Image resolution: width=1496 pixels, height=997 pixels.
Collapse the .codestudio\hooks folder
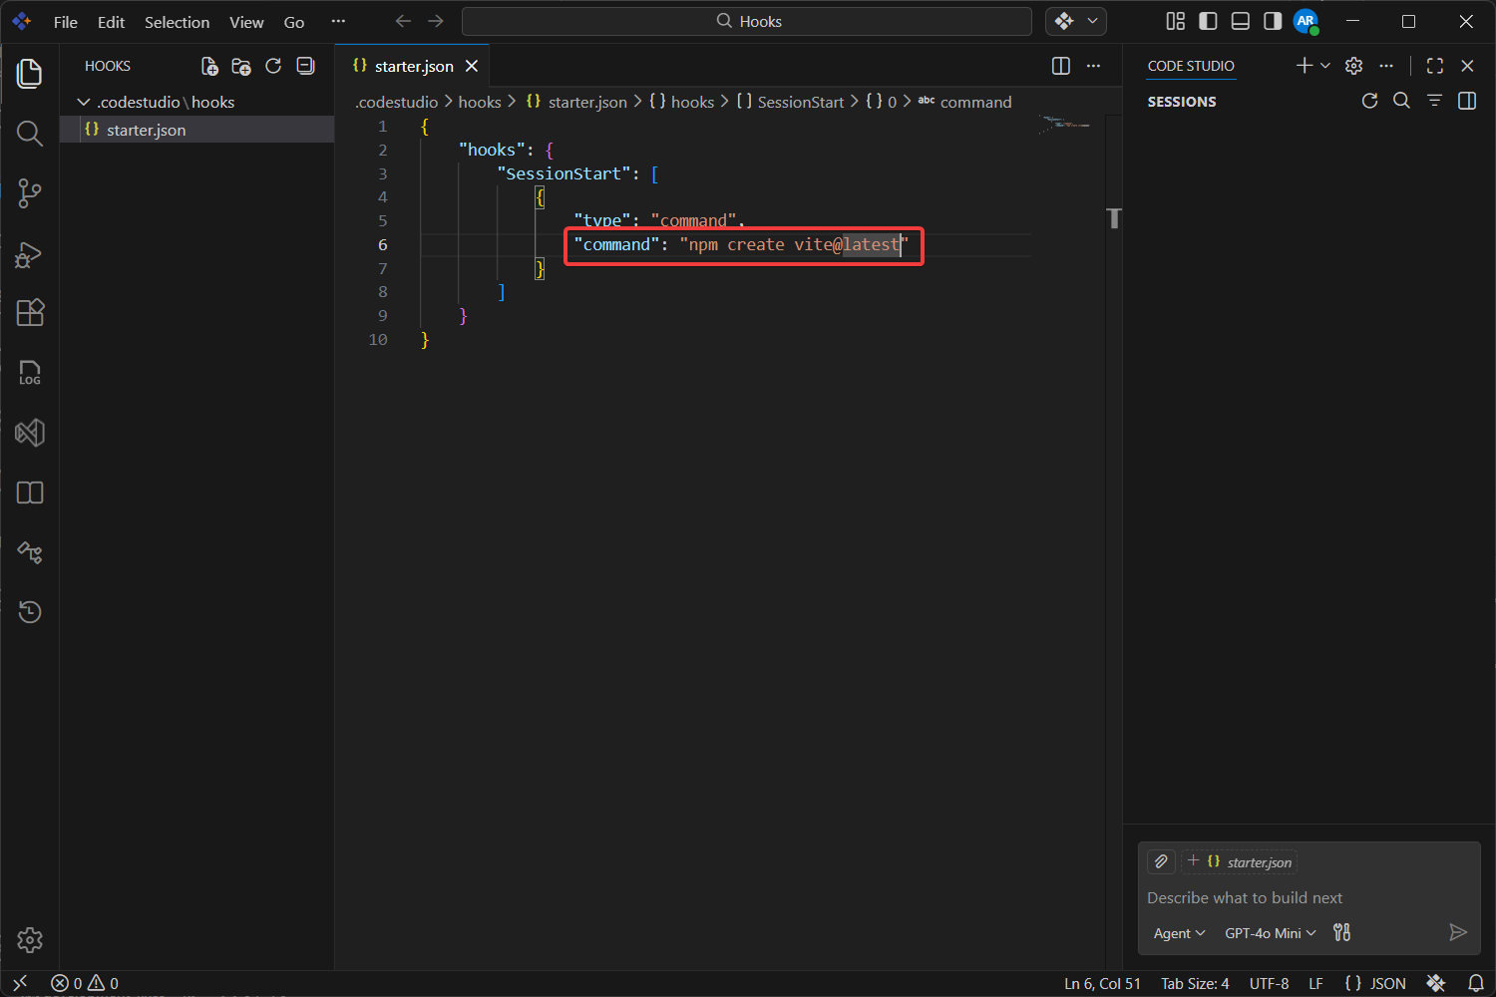(x=84, y=101)
